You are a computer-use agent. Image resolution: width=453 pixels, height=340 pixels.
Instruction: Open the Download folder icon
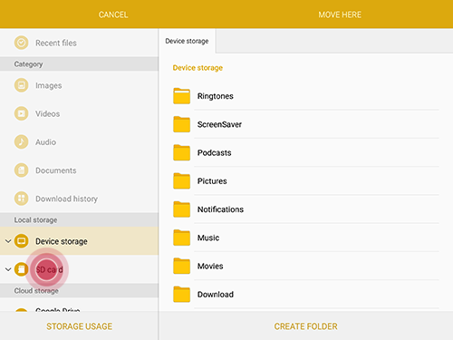click(181, 294)
